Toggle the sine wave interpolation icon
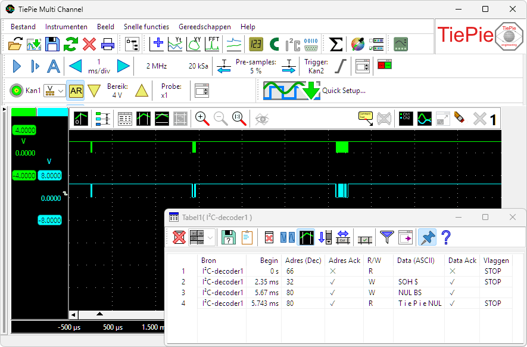 click(425, 119)
